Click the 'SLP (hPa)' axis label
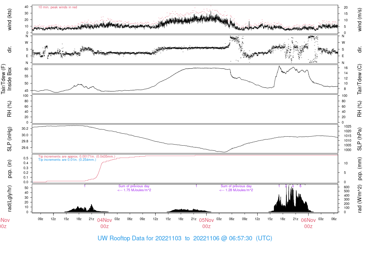The image size is (370, 253). click(x=360, y=139)
